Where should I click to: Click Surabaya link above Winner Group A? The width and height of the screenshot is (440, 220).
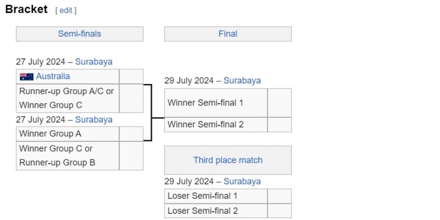click(94, 119)
